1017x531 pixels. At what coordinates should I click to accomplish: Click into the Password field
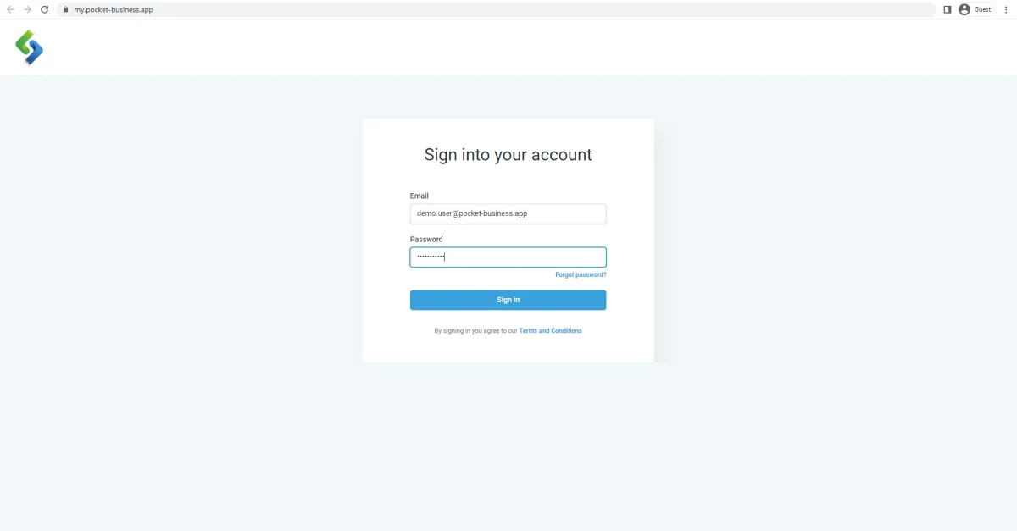pos(508,257)
